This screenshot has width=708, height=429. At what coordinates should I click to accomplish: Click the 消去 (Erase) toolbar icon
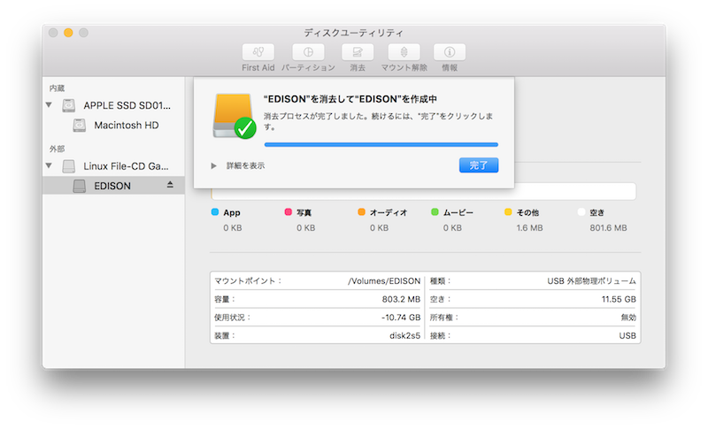tap(357, 52)
